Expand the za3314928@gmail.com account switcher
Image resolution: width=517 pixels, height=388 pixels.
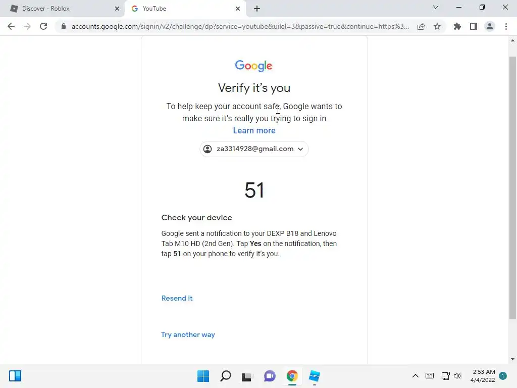point(254,149)
